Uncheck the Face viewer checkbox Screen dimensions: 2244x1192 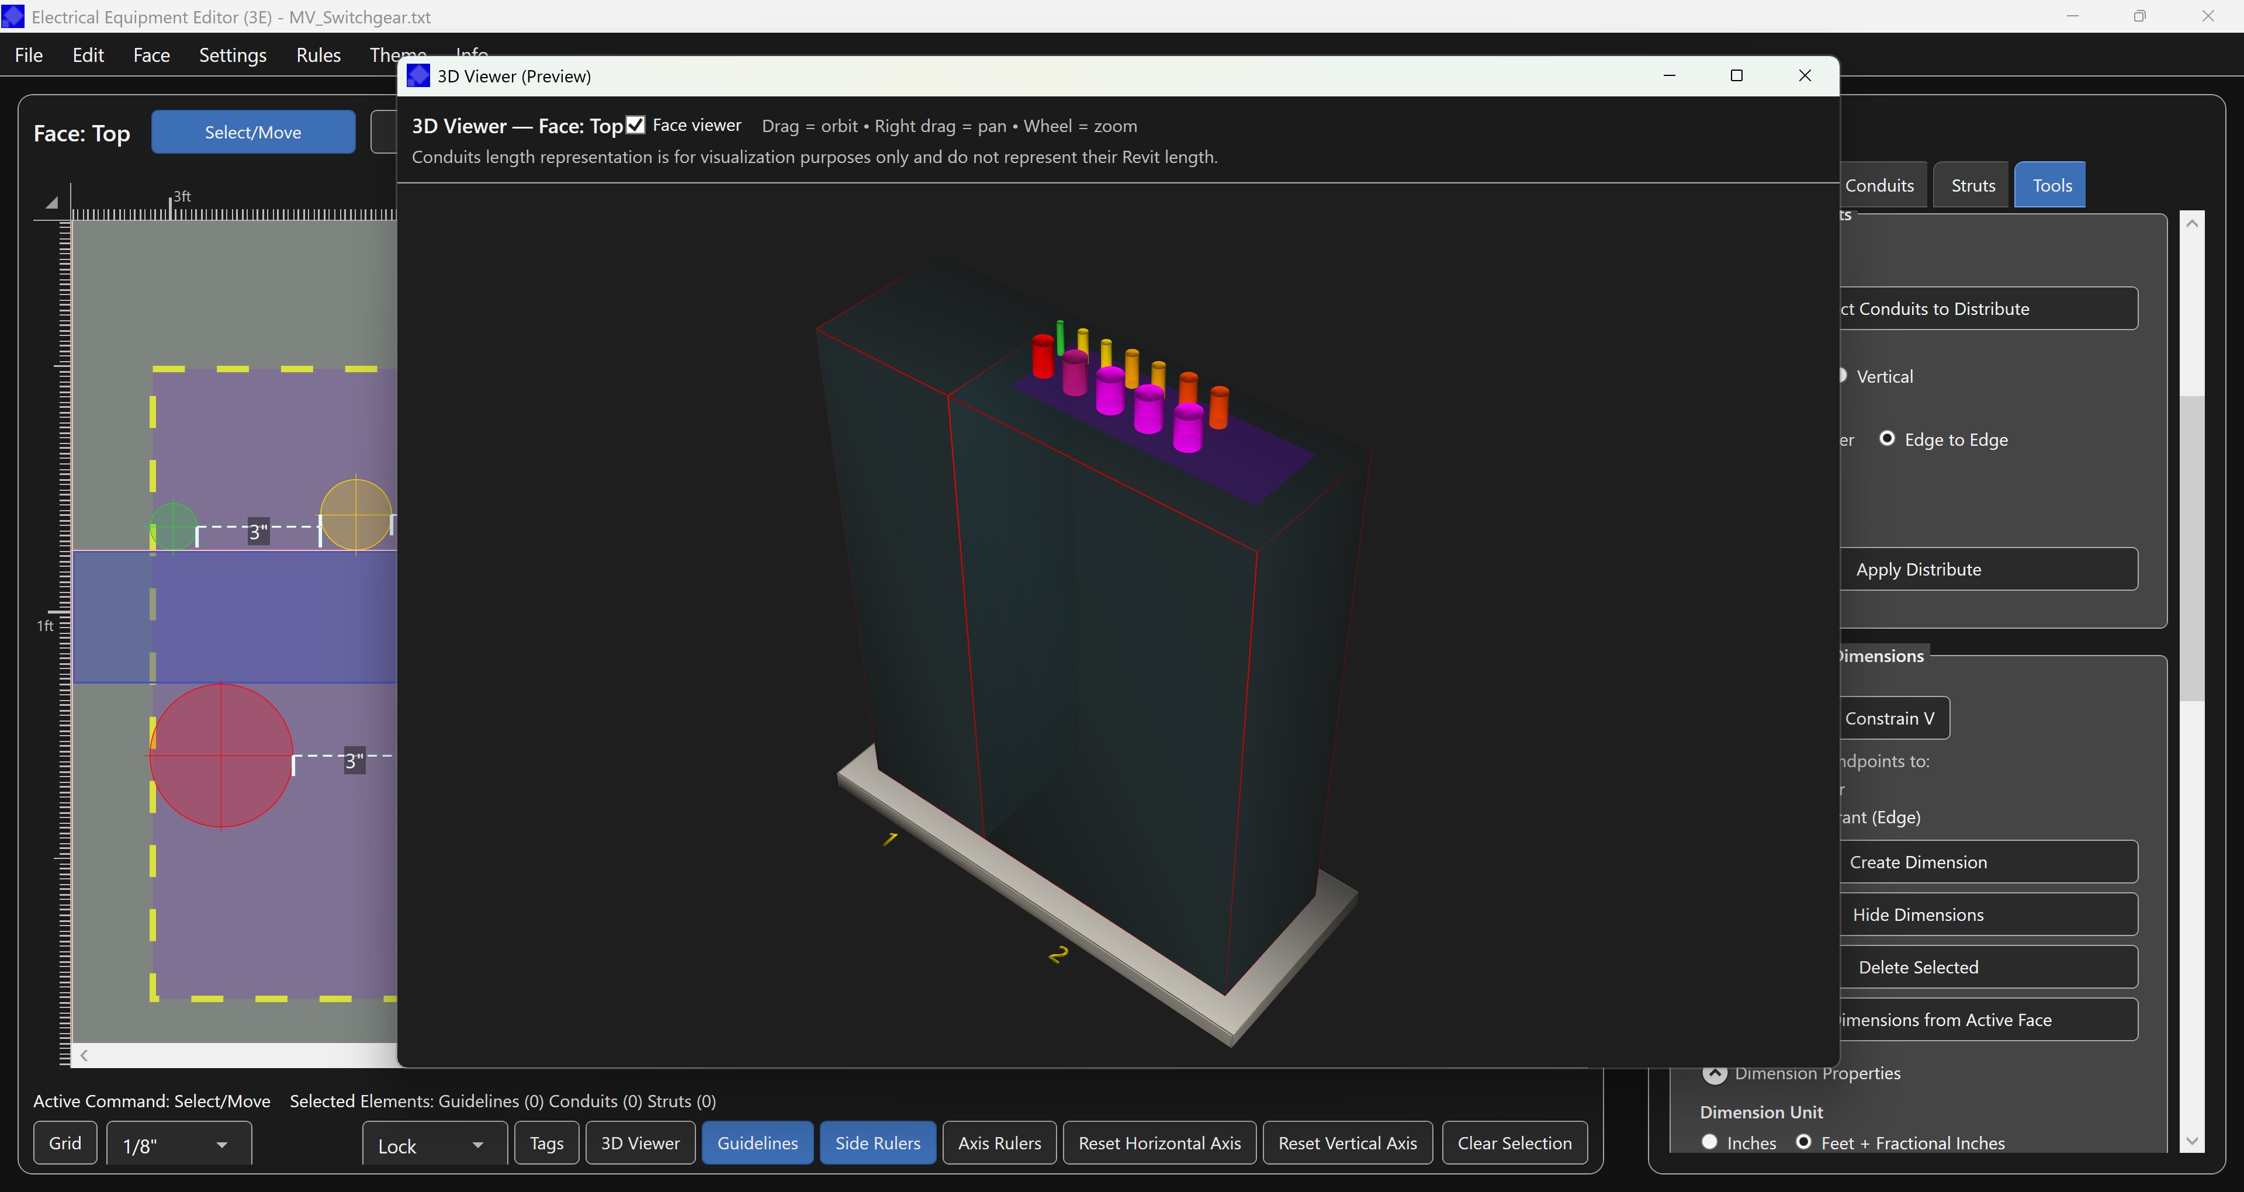pyautogui.click(x=636, y=124)
